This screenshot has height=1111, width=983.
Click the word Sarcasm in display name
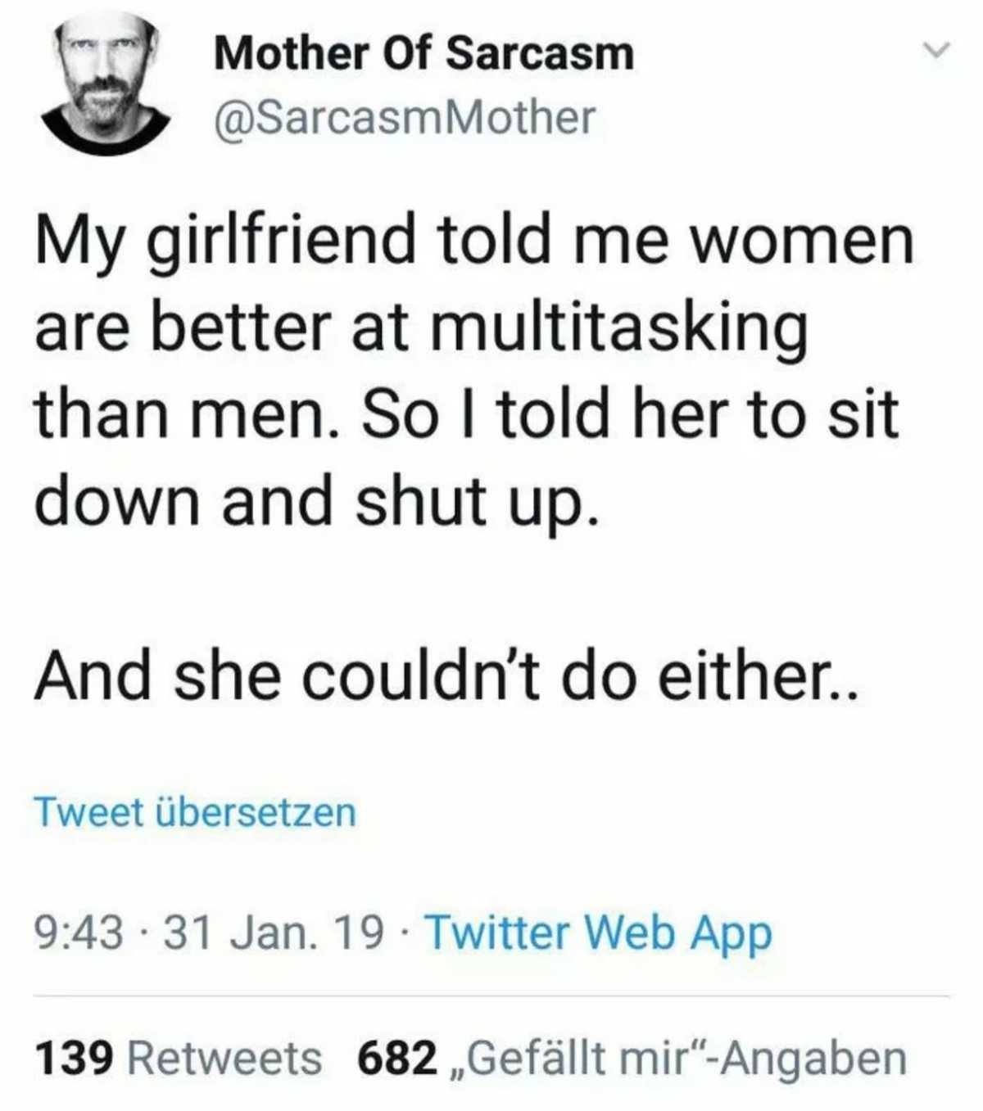tap(540, 53)
